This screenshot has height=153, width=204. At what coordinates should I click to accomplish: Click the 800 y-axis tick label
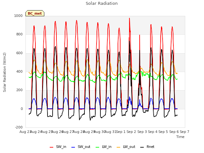19,34
